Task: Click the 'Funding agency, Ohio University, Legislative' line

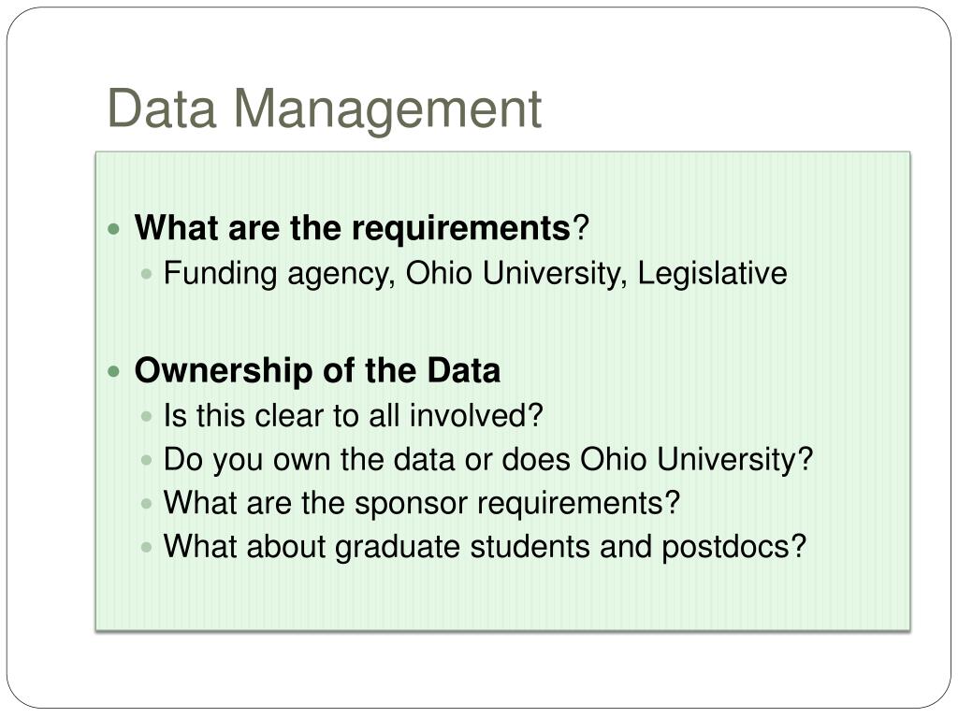Action: point(475,273)
